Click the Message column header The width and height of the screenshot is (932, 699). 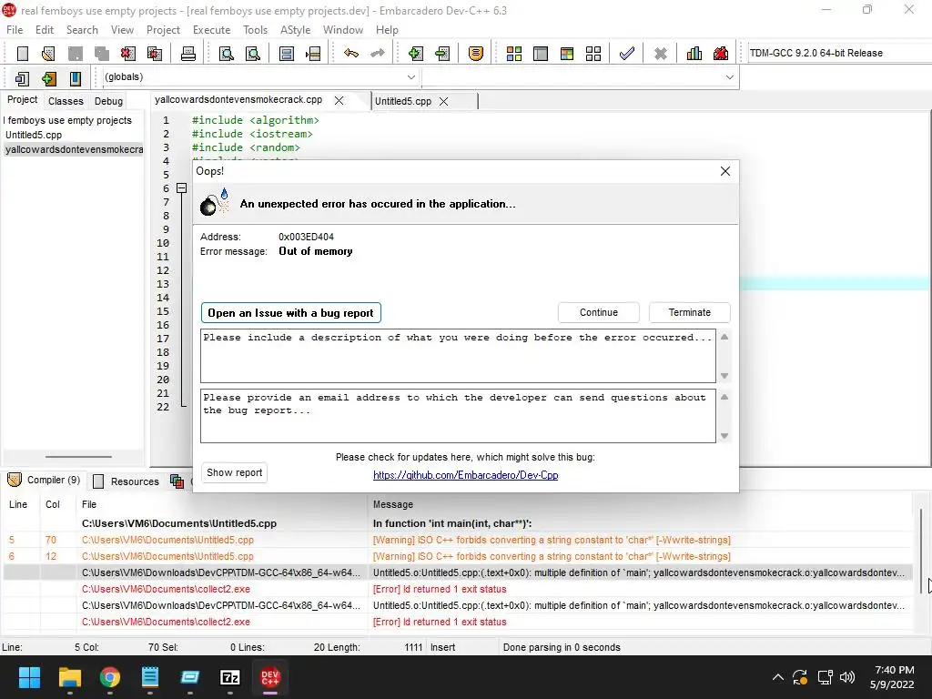click(x=393, y=504)
